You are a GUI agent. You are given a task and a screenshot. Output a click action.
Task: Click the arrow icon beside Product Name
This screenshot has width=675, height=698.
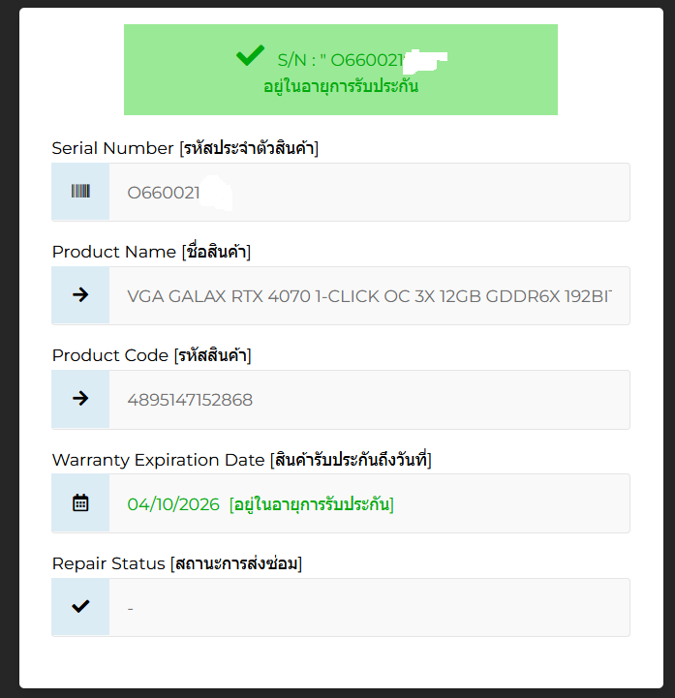click(x=80, y=295)
